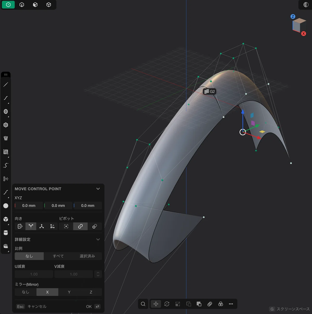Collapse the MOVE CONTROL POINT panel

[98, 189]
